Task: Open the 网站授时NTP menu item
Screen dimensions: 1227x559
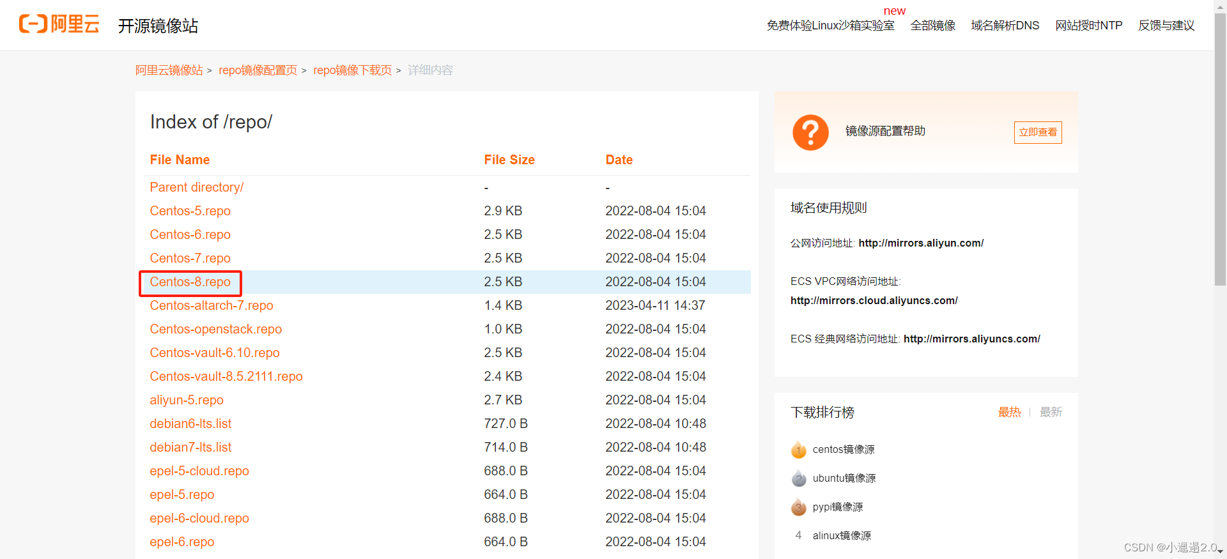Action: pos(1089,26)
